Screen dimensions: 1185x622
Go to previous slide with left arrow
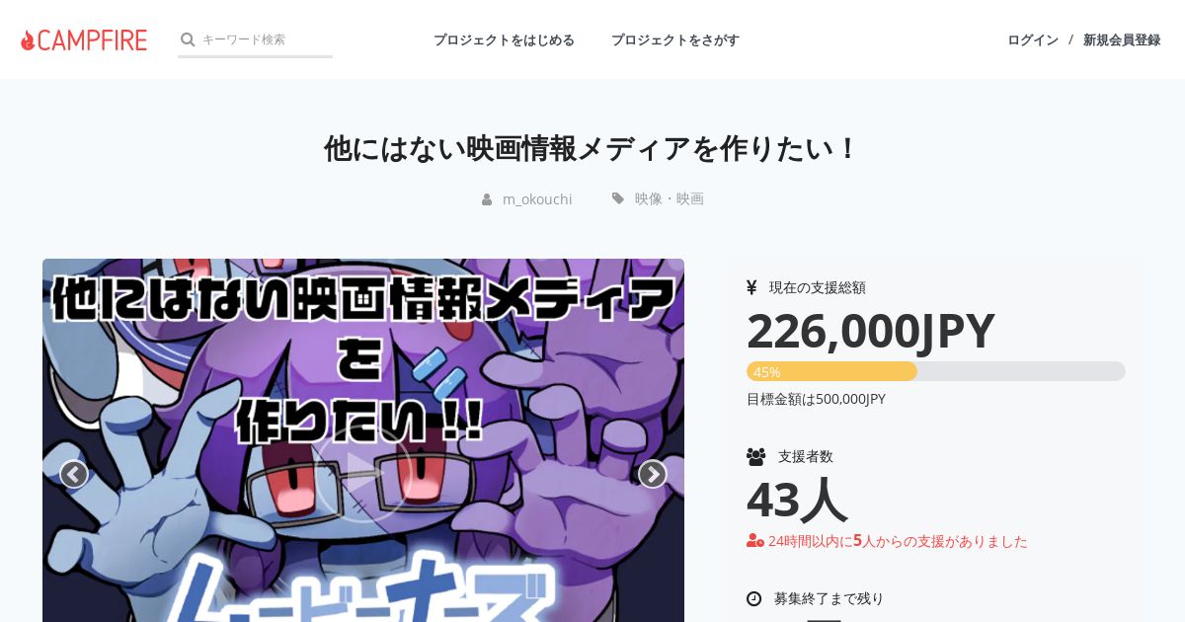point(74,474)
